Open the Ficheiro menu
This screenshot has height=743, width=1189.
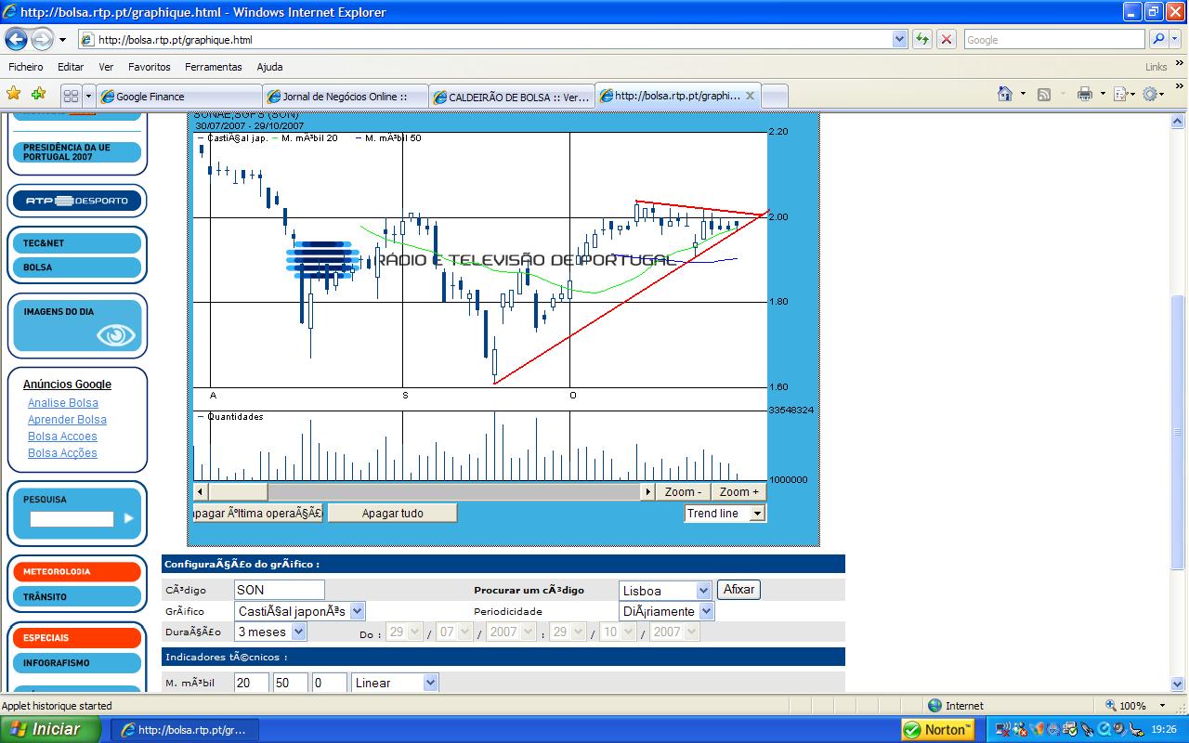26,67
